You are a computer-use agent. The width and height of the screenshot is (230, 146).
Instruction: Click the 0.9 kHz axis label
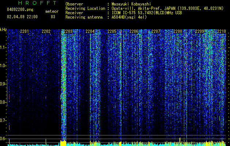pyautogui.click(x=3, y=84)
